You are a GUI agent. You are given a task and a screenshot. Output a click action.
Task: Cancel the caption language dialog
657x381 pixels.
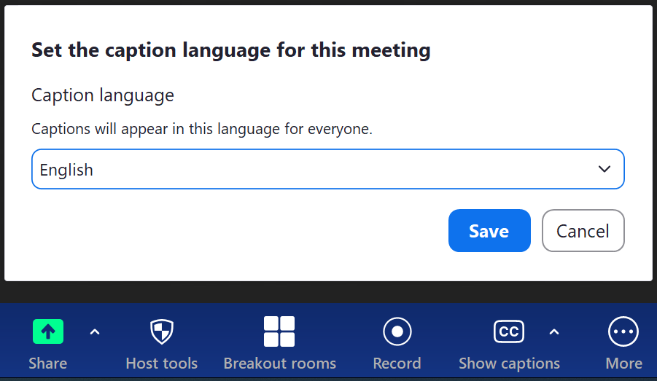point(583,231)
